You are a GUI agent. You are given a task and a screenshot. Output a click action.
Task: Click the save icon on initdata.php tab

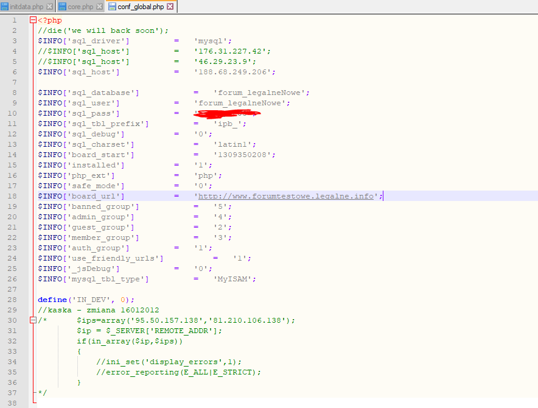pyautogui.click(x=4, y=7)
